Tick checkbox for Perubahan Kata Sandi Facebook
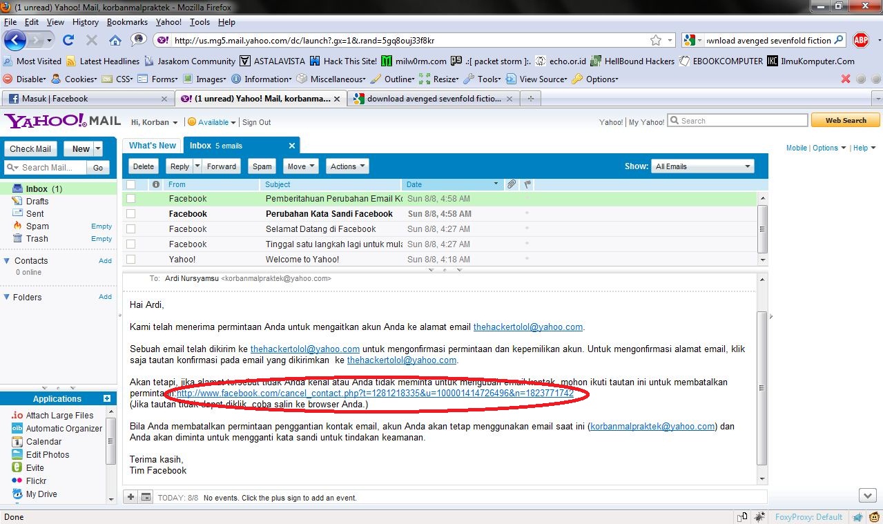Viewport: 883px width, 524px height. (x=131, y=213)
